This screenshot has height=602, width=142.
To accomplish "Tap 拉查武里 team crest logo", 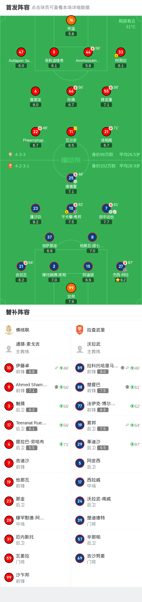I will [x=80, y=330].
